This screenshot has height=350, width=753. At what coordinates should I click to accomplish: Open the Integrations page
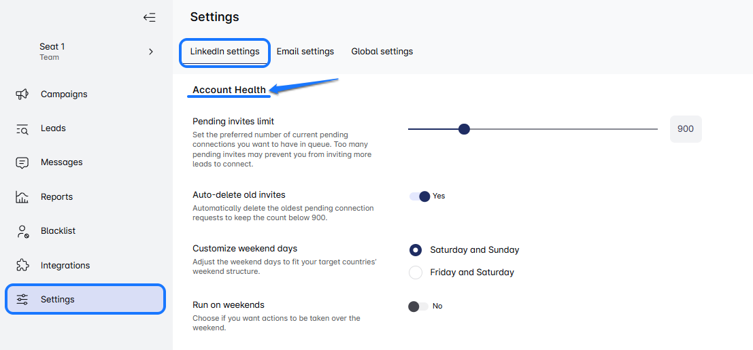pyautogui.click(x=65, y=266)
